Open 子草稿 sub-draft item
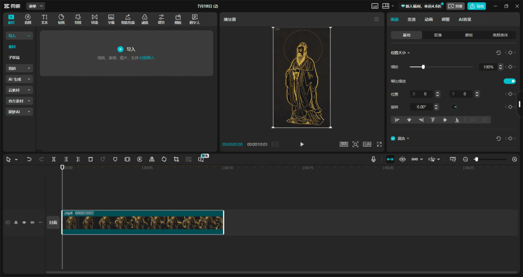This screenshot has width=523, height=277. 14,57
